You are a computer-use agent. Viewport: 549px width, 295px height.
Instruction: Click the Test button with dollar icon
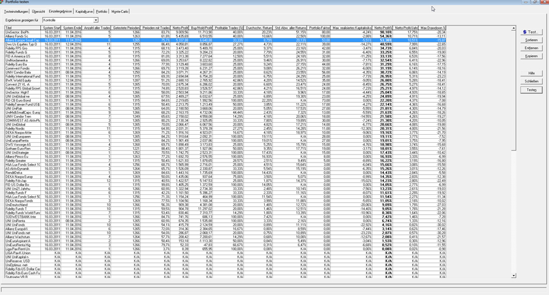[x=531, y=32]
